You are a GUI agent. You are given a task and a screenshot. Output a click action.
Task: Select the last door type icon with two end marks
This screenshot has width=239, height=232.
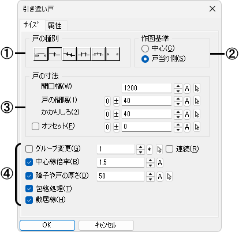(113, 54)
